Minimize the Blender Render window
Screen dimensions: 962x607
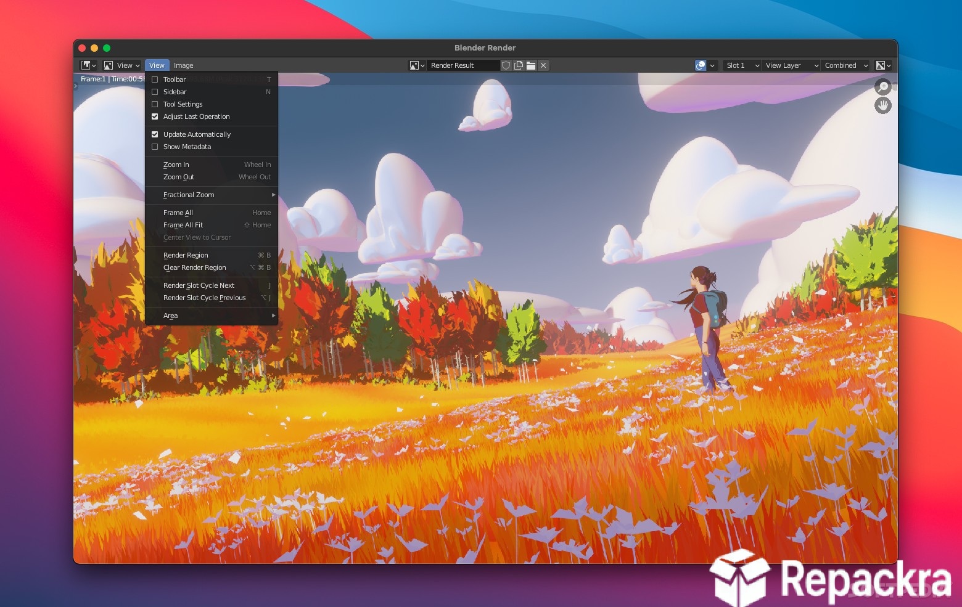pos(94,48)
